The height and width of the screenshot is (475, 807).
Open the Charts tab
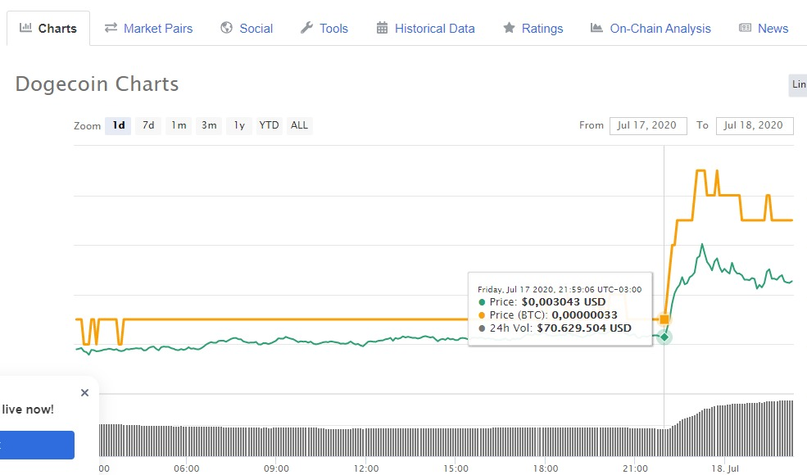click(48, 29)
